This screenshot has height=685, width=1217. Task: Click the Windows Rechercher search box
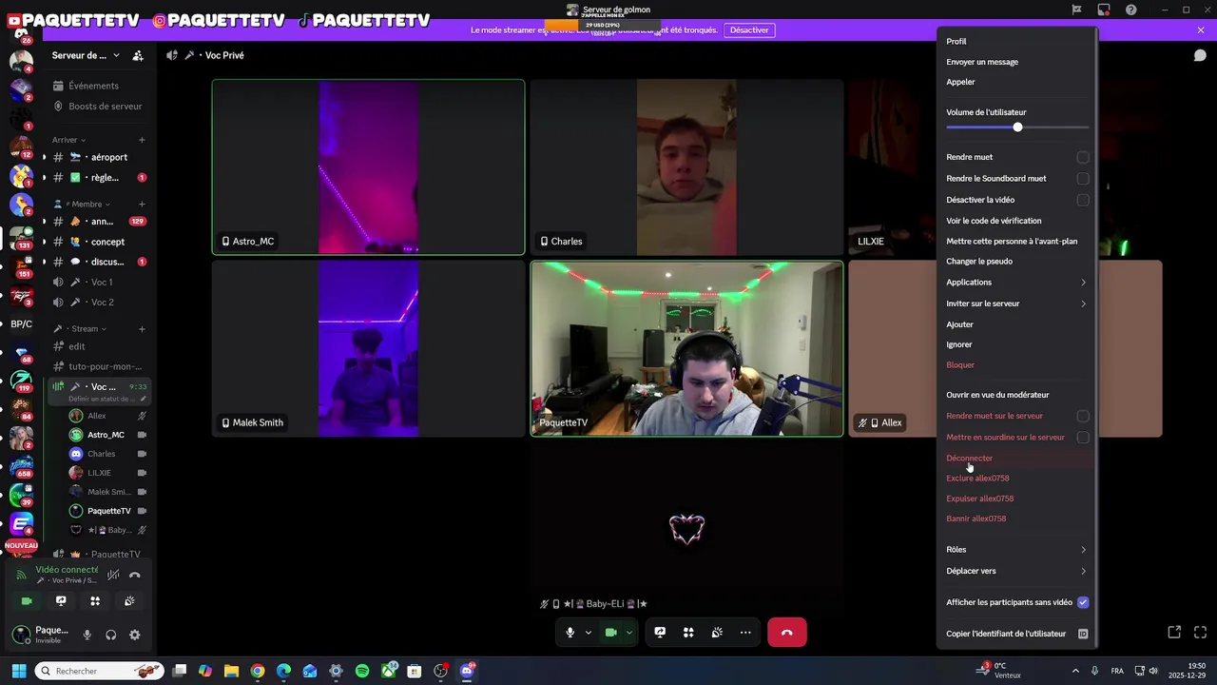99,671
